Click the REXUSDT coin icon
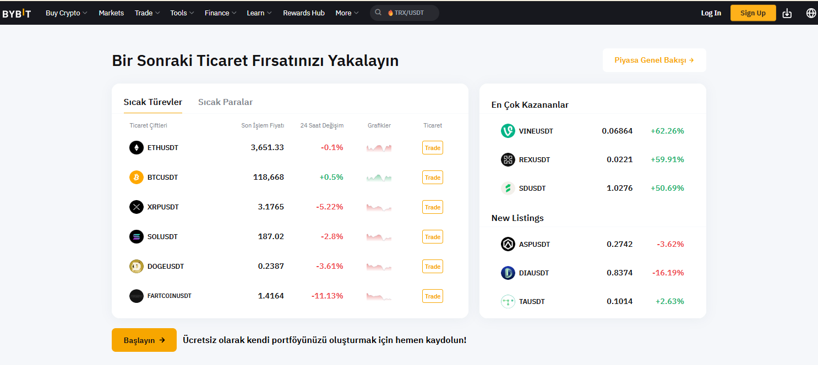This screenshot has width=818, height=365. click(508, 159)
